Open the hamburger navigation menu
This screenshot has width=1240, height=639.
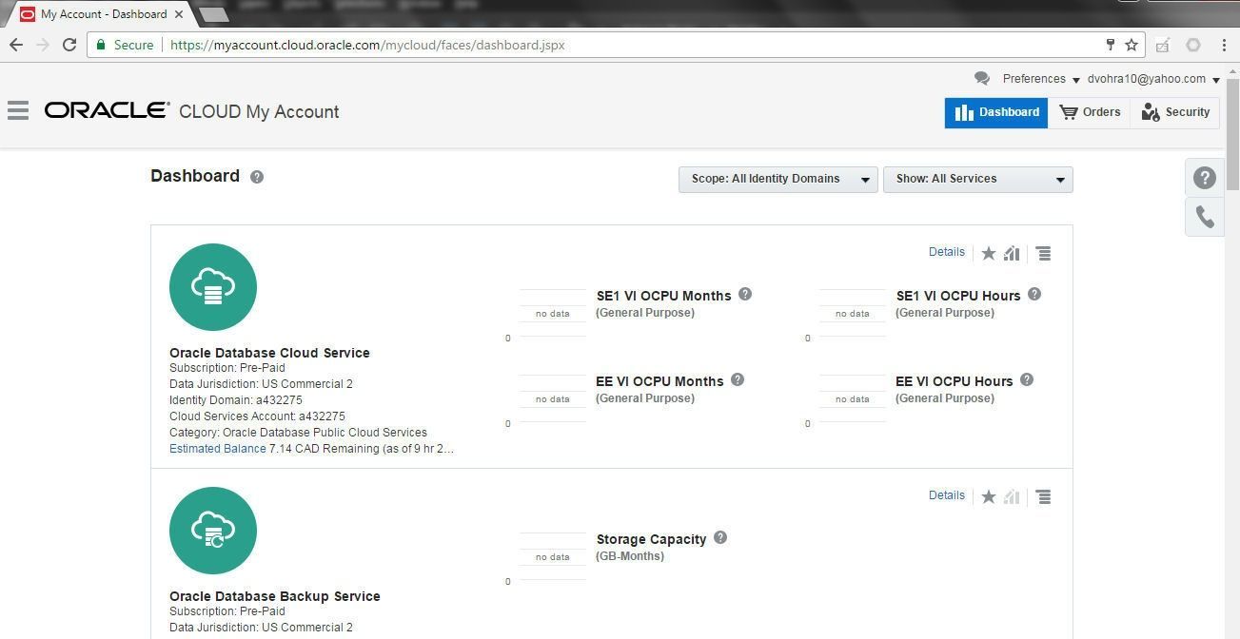17,111
